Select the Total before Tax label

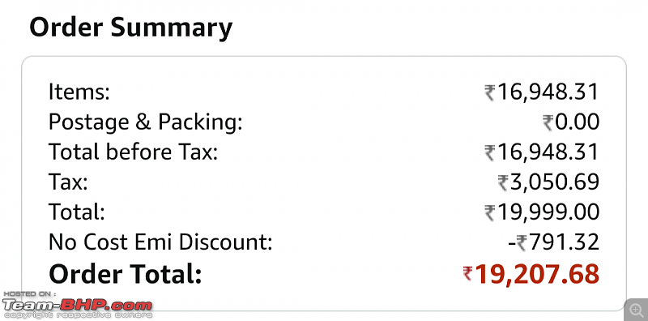click(133, 152)
